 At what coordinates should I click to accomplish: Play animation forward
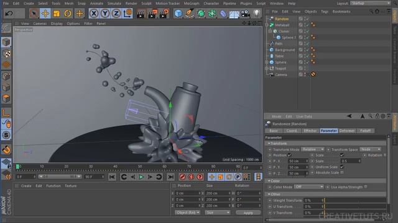coord(141,177)
